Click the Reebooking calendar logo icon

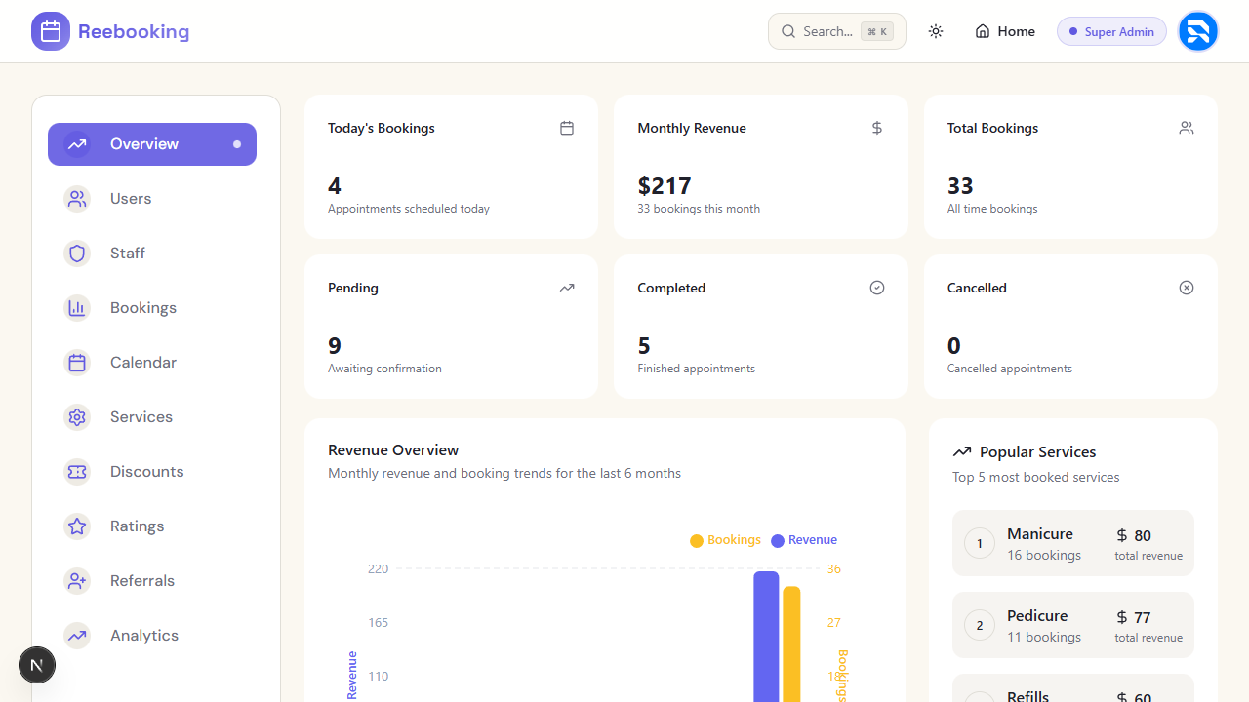pos(51,31)
